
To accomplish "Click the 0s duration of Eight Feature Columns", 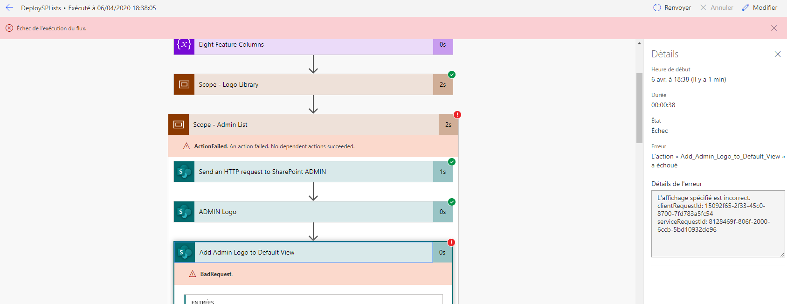I will [443, 46].
